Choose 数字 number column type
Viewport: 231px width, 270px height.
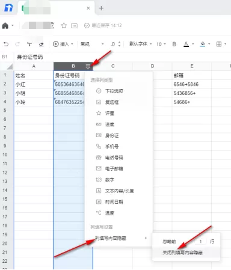coord(119,180)
